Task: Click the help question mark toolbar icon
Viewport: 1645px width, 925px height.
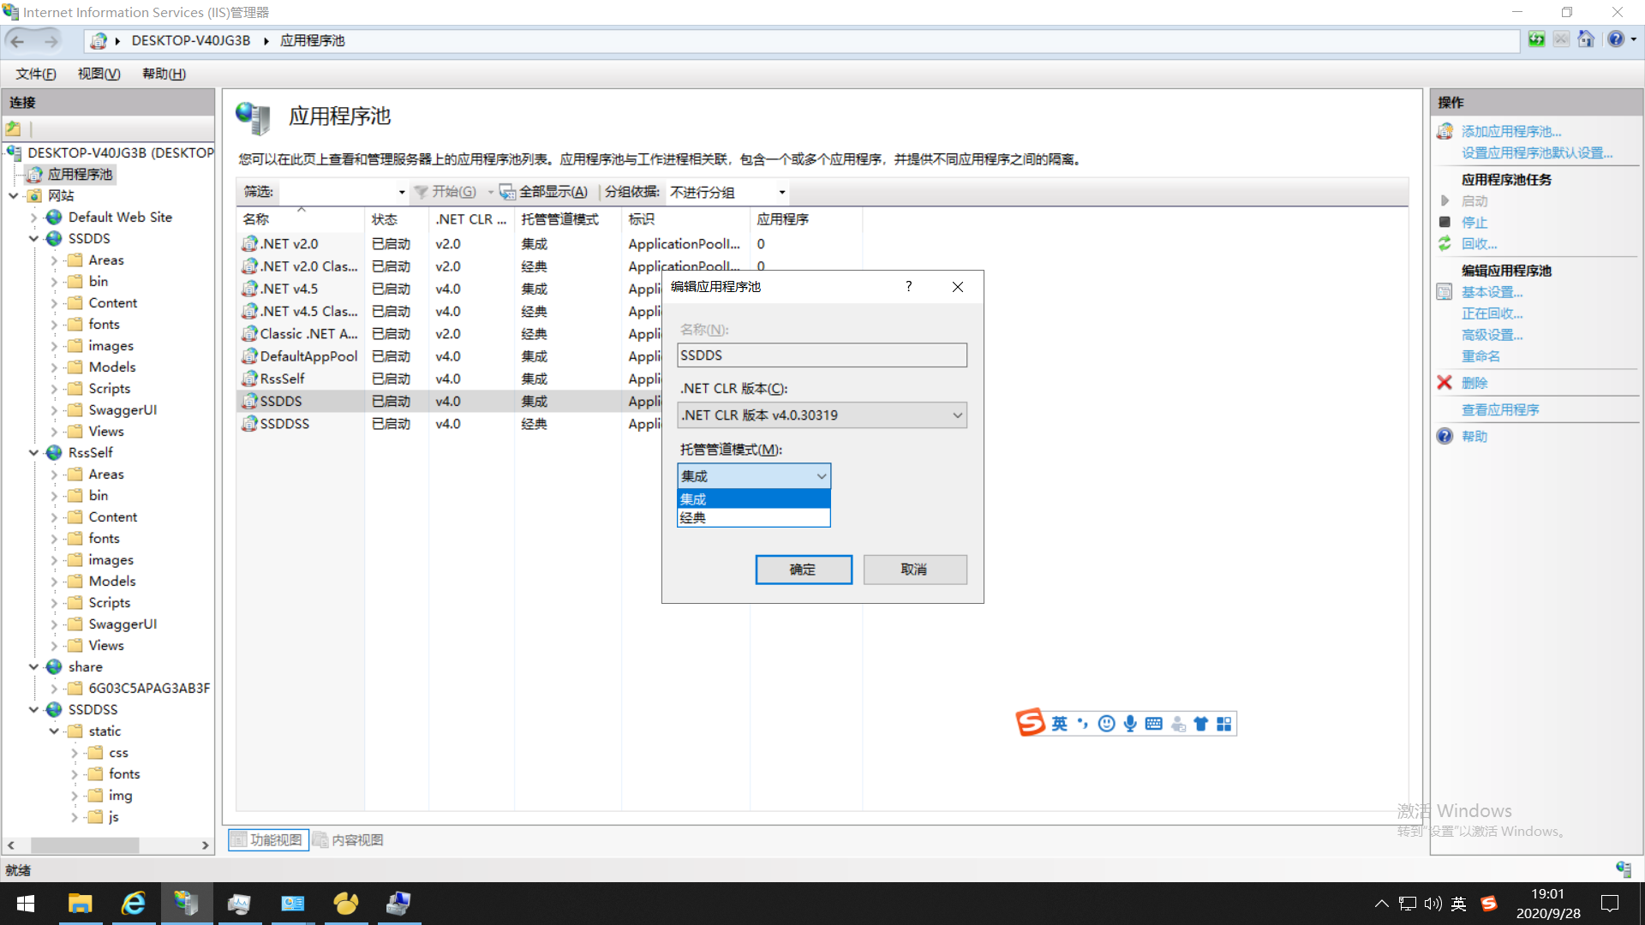Action: tap(1616, 39)
